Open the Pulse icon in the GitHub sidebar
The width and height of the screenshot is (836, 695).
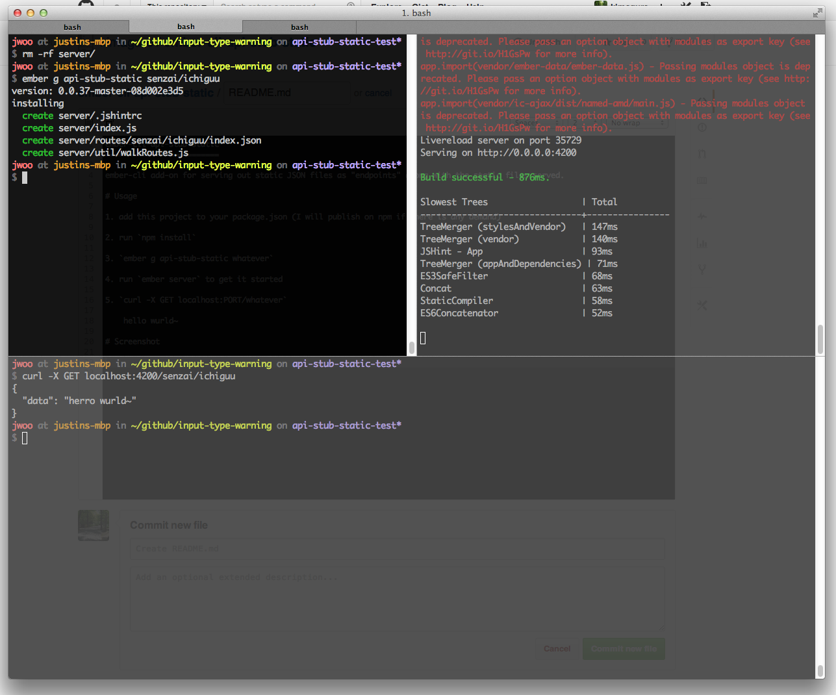702,216
